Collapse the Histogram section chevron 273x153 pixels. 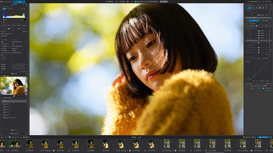pos(1,6)
